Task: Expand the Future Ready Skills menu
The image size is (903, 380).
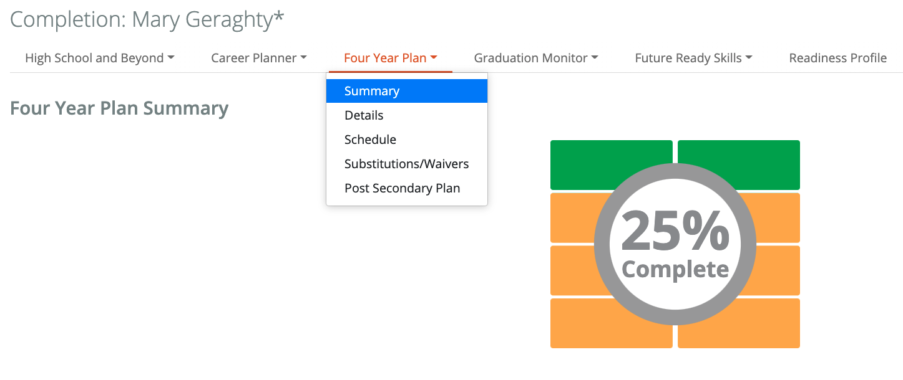Action: click(693, 58)
